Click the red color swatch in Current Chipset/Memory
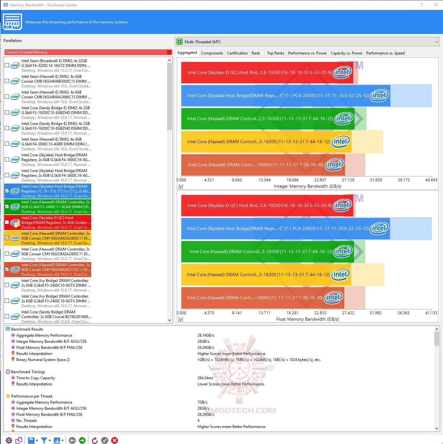443x444 pixels. pyautogui.click(x=169, y=52)
